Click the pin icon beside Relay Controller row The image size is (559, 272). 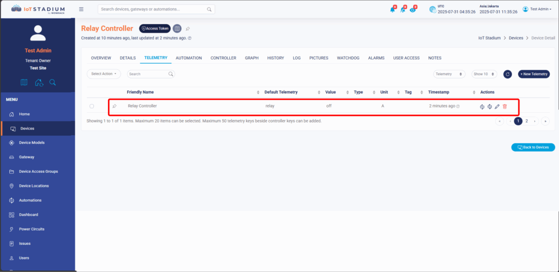pos(114,106)
